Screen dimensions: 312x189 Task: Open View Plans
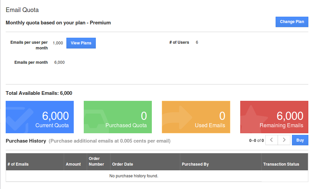pyautogui.click(x=81, y=43)
